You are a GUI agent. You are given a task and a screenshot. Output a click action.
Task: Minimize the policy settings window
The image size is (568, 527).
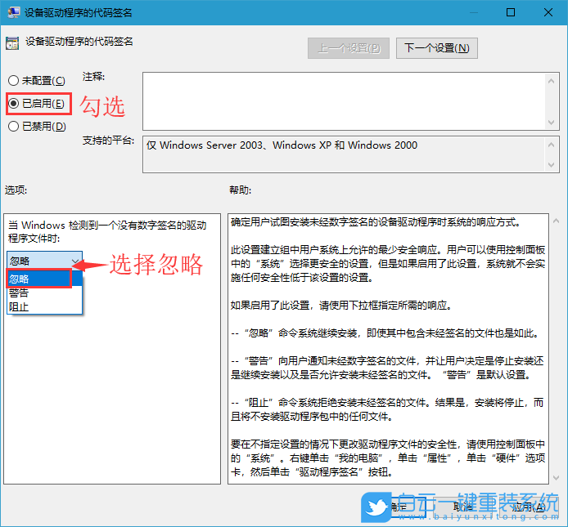pos(473,12)
